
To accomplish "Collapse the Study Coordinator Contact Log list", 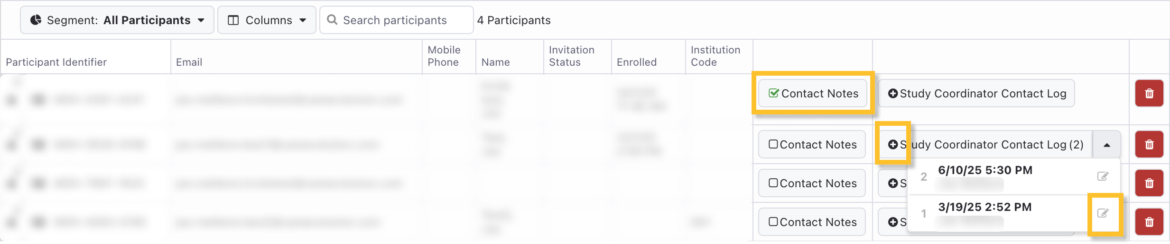I will click(1106, 145).
